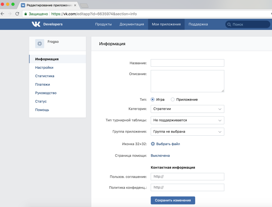Screen dimensions: 272x207
Task: Select Информация in the sidebar
Action: [57, 59]
